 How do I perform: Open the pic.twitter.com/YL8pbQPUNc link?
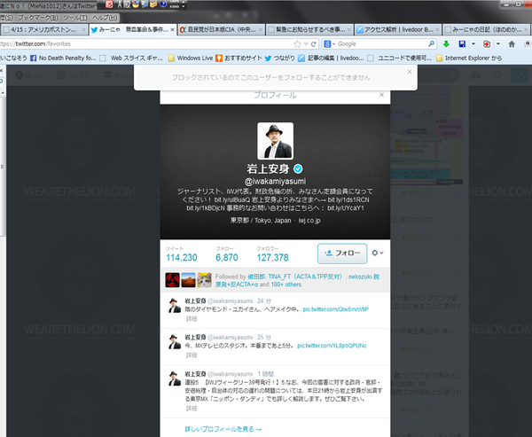332,346
